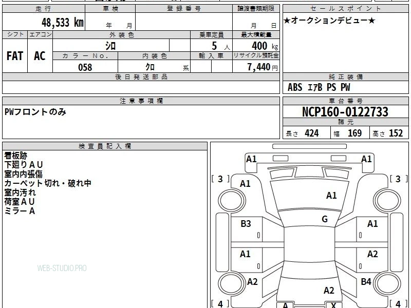Image resolution: width=411 pixels, height=308 pixels.
Task: Click the カラーNo. header cell
Action: coord(85,56)
